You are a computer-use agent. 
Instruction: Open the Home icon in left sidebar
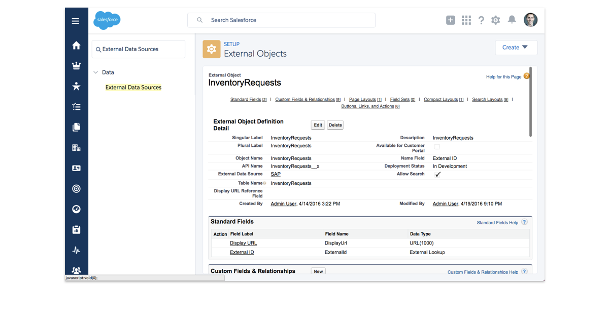click(76, 45)
